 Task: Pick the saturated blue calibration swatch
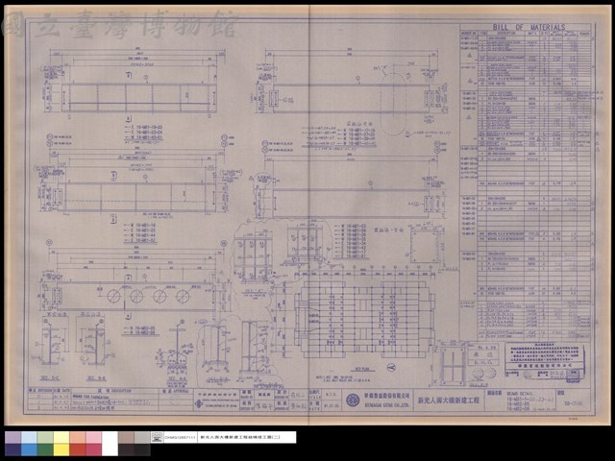click(x=29, y=449)
